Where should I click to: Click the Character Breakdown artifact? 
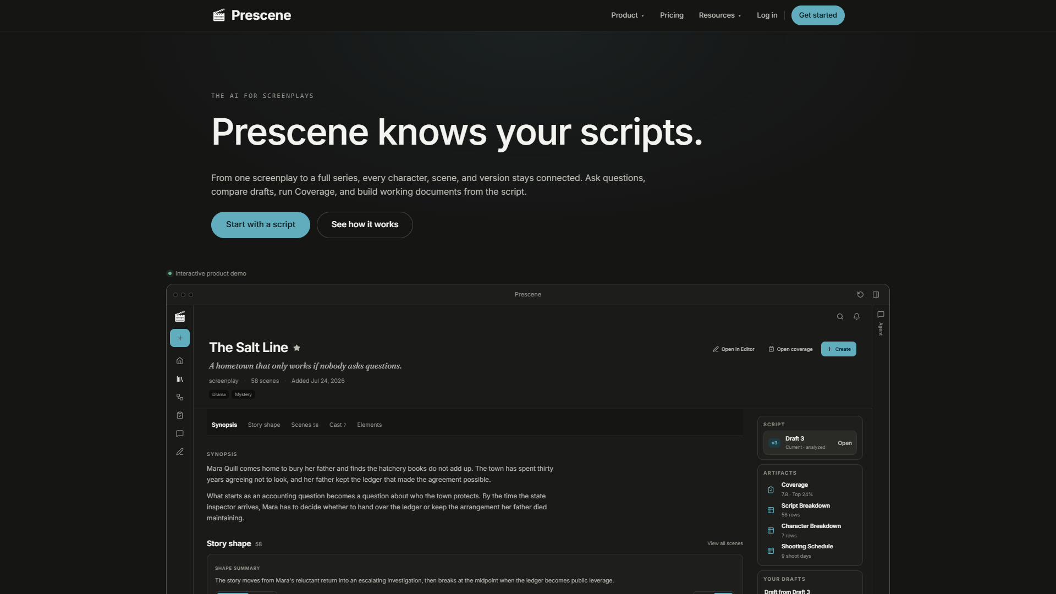click(810, 530)
